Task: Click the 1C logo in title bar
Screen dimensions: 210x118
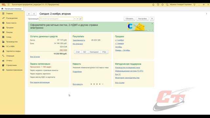Action: tap(4, 5)
